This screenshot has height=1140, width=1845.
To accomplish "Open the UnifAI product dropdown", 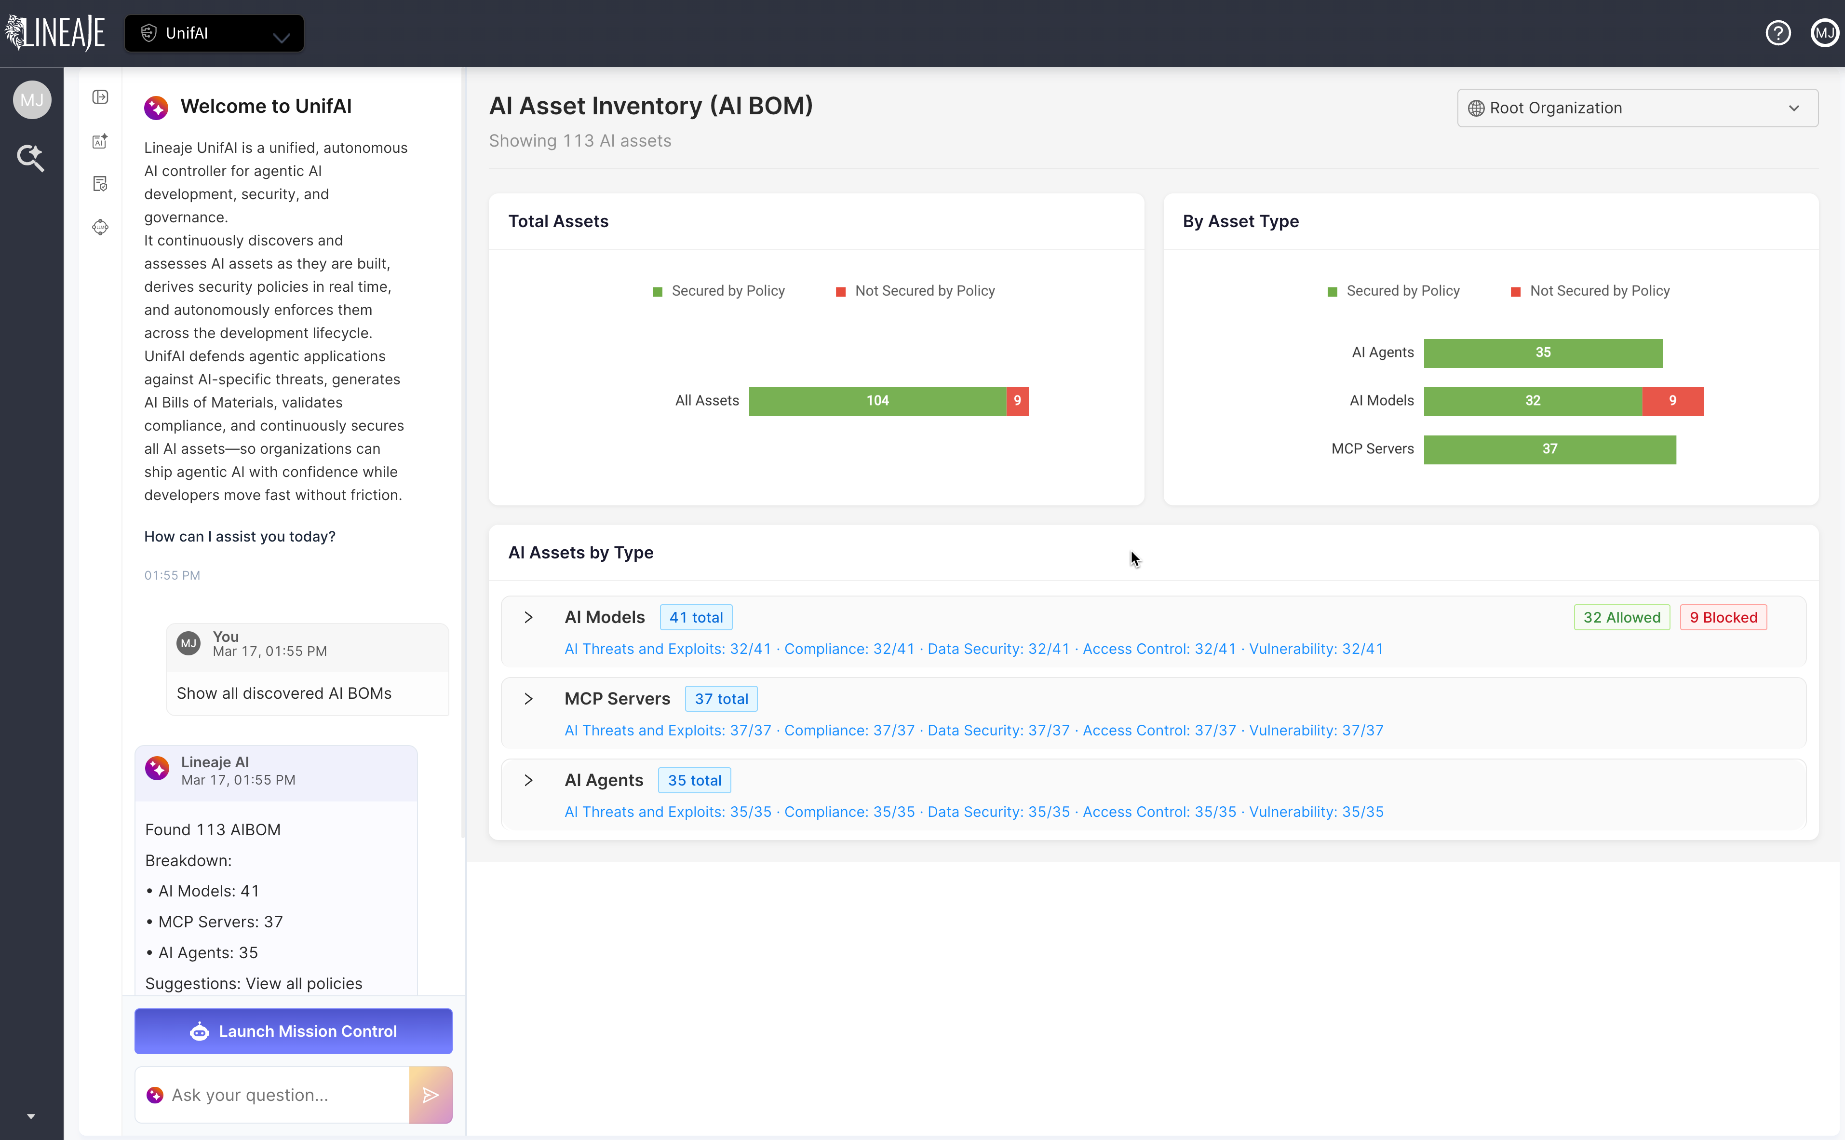I will pyautogui.click(x=214, y=33).
